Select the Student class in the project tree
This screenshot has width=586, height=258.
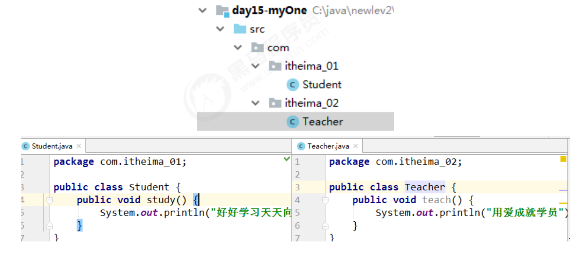pyautogui.click(x=321, y=85)
